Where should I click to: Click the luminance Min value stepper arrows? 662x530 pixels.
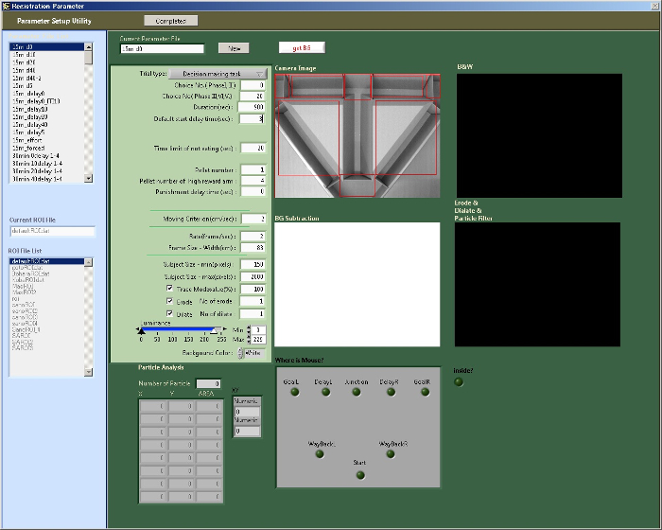(x=250, y=327)
